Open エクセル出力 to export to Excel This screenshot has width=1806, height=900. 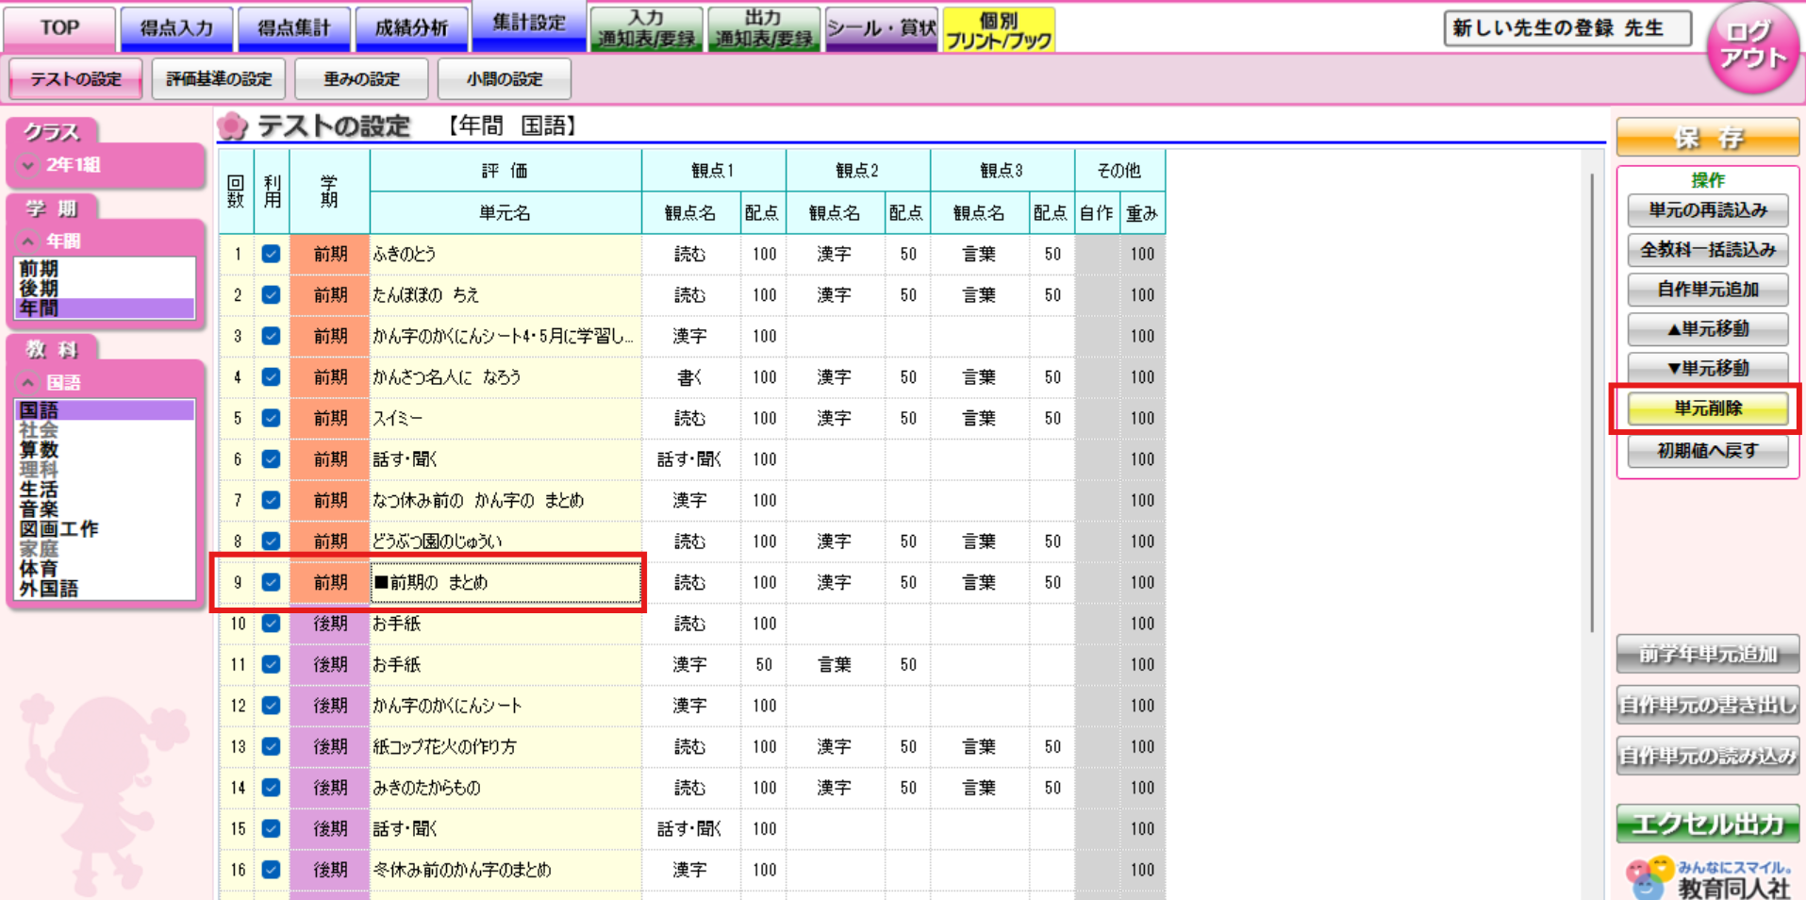1706,824
